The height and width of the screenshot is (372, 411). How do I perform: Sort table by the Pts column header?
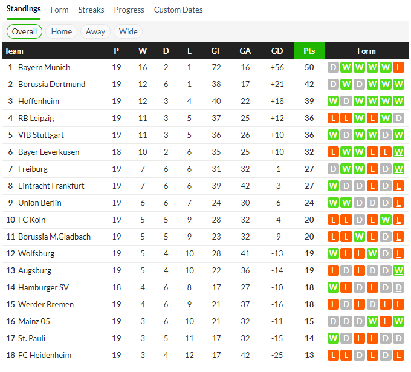tap(309, 51)
